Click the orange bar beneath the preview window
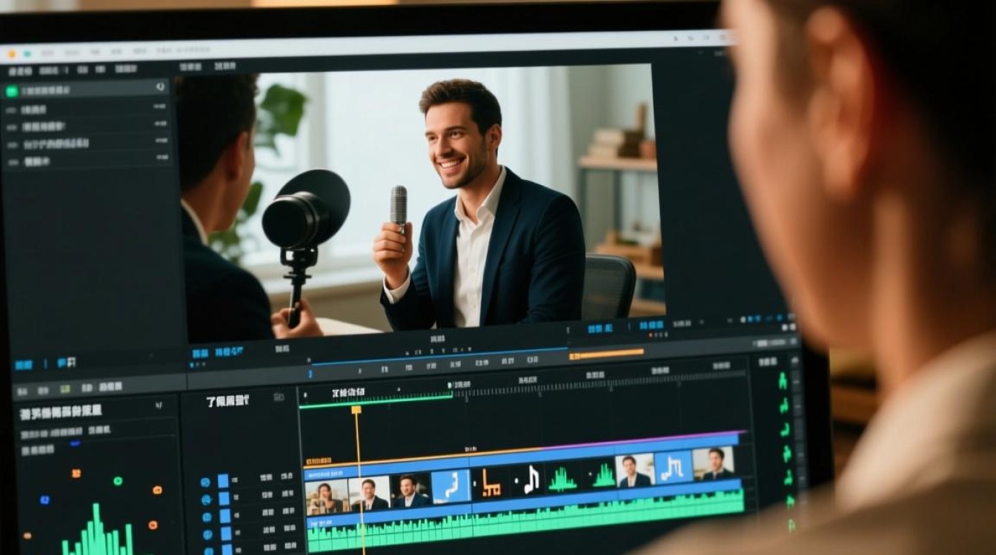 (x=606, y=354)
